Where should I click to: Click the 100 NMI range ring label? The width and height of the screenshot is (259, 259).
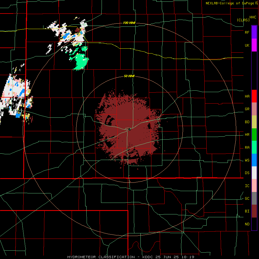pyautogui.click(x=129, y=23)
